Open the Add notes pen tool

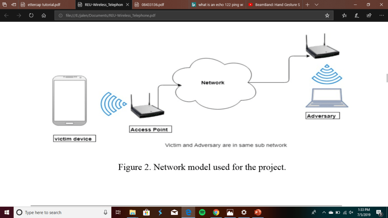click(357, 16)
